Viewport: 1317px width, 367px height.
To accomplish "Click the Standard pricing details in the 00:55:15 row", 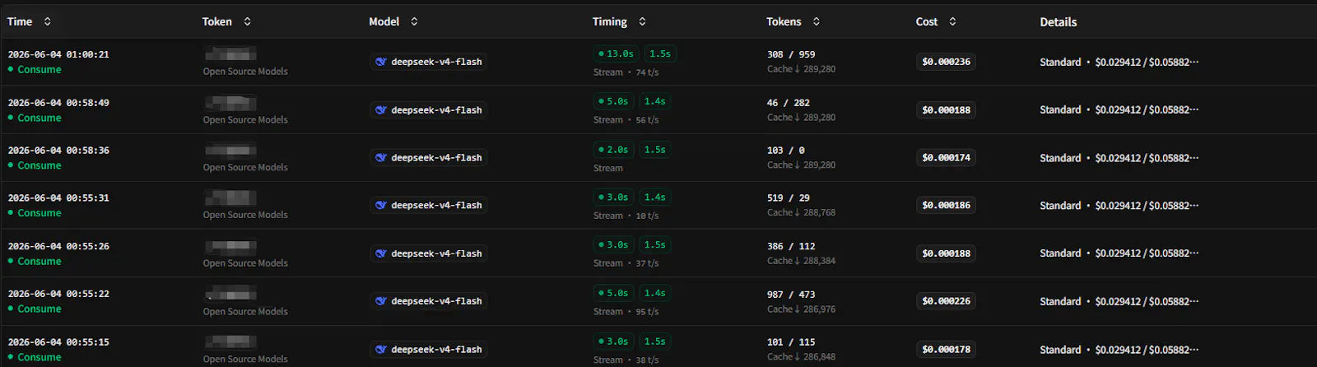I will [1119, 350].
